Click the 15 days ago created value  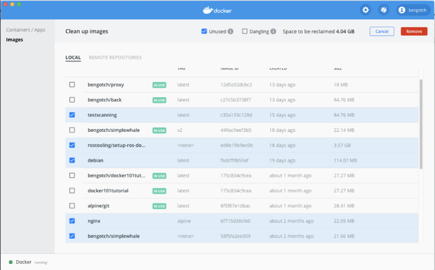[x=282, y=115]
